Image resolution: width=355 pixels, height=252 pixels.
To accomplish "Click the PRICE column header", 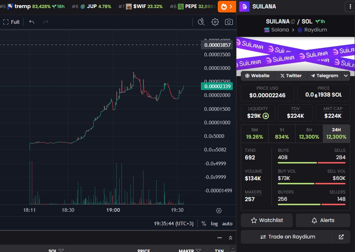I will pyautogui.click(x=143, y=251).
